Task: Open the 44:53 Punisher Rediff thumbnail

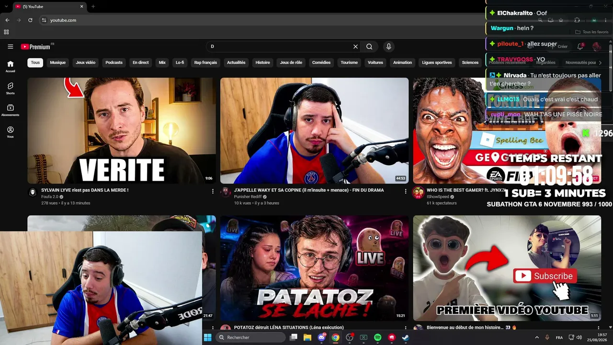Action: click(314, 131)
